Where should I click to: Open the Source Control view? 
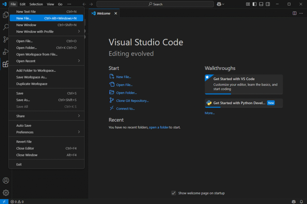(x=6, y=39)
